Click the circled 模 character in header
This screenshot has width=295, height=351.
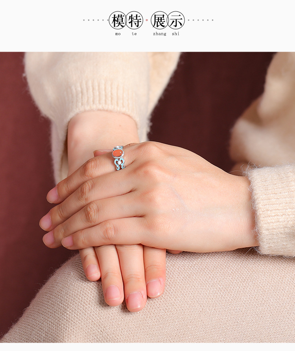pyautogui.click(x=118, y=20)
